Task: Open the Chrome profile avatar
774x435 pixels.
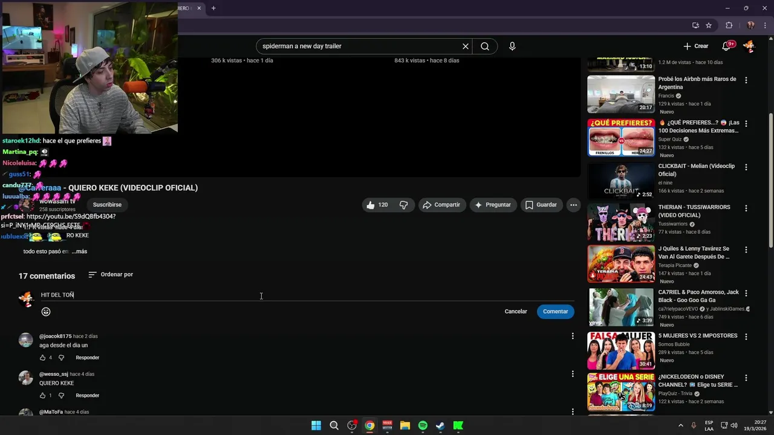Action: point(750,25)
